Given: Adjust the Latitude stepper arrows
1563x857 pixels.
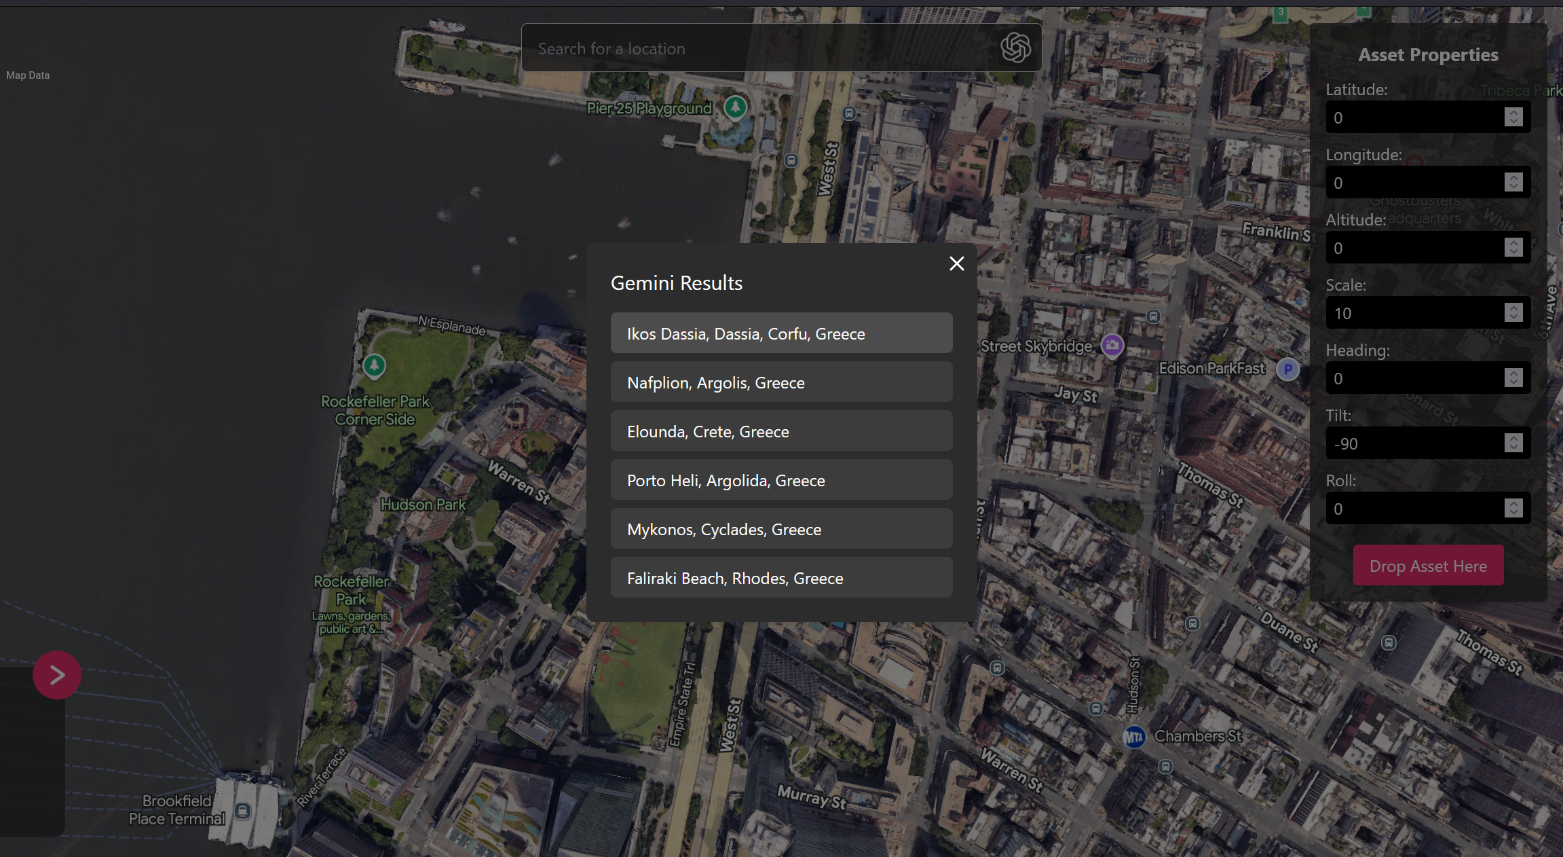Looking at the screenshot, I should click(1513, 117).
